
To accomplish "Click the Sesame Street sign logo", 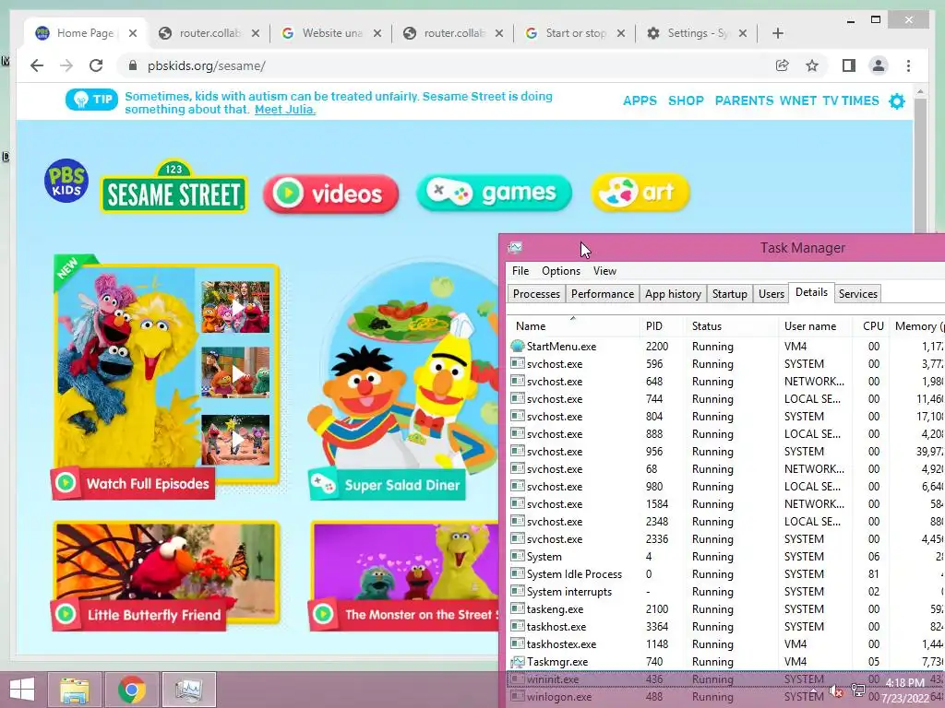I will [x=173, y=186].
